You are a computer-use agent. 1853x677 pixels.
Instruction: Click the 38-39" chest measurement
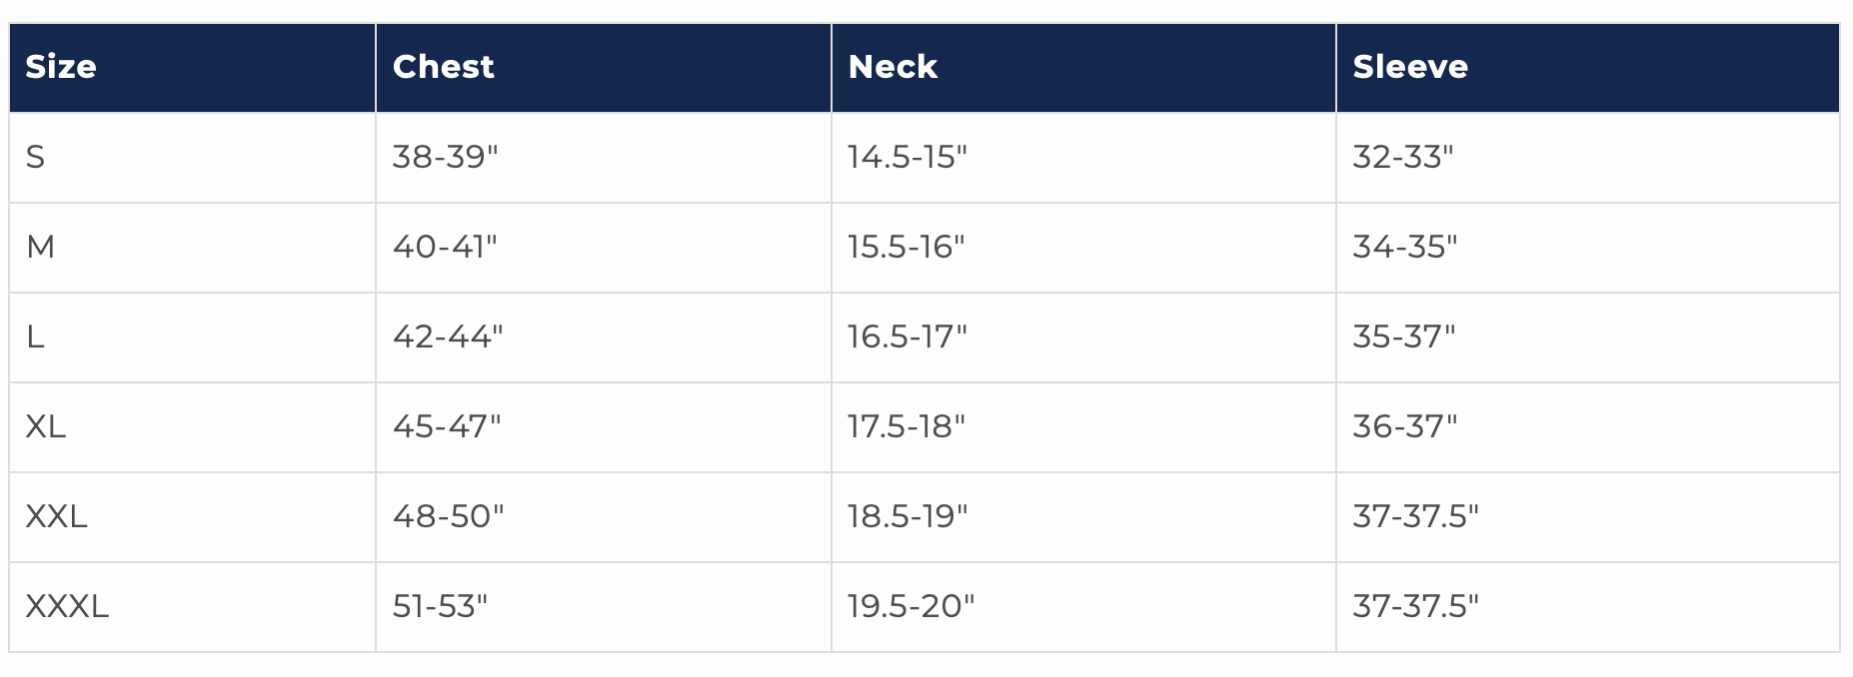pyautogui.click(x=445, y=157)
